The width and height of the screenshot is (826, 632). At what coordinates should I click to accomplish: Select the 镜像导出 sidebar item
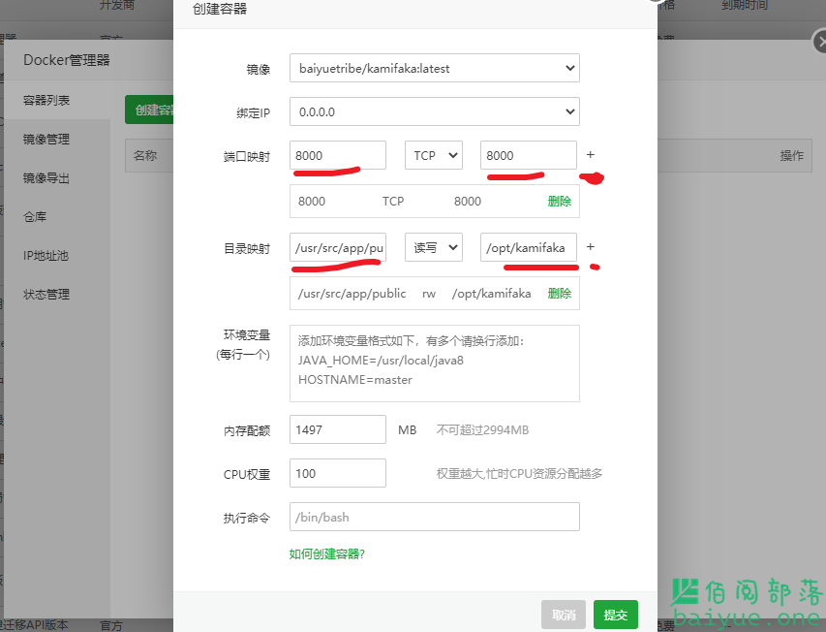[x=46, y=178]
